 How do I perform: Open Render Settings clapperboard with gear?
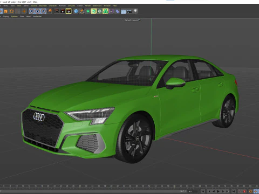pos(69,11)
